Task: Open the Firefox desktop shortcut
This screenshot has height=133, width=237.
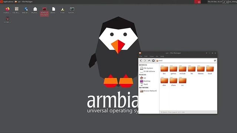Action: pyautogui.click(x=7, y=10)
